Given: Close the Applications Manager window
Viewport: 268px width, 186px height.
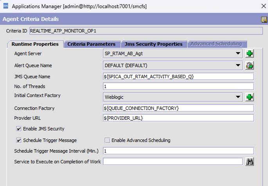Looking at the screenshot, I should click(x=261, y=6).
